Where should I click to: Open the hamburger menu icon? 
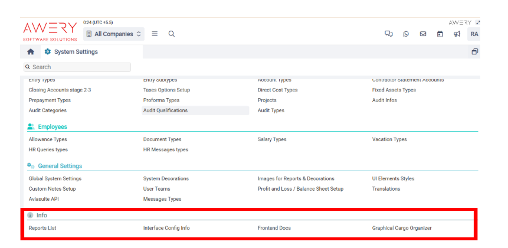click(x=155, y=34)
